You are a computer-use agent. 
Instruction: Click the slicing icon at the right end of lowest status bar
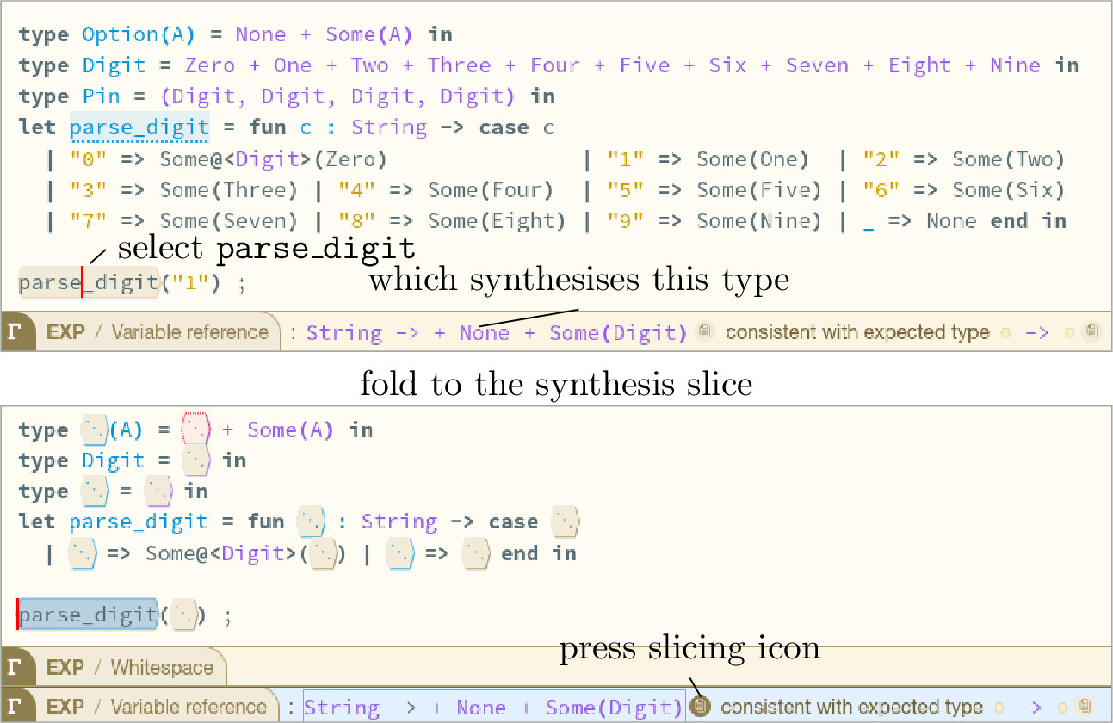click(1086, 707)
